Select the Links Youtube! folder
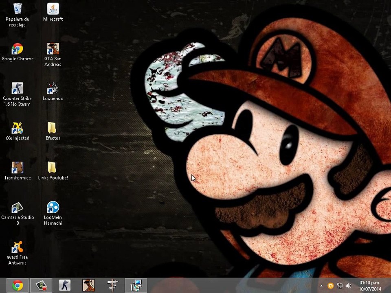The image size is (391, 293). click(x=53, y=171)
